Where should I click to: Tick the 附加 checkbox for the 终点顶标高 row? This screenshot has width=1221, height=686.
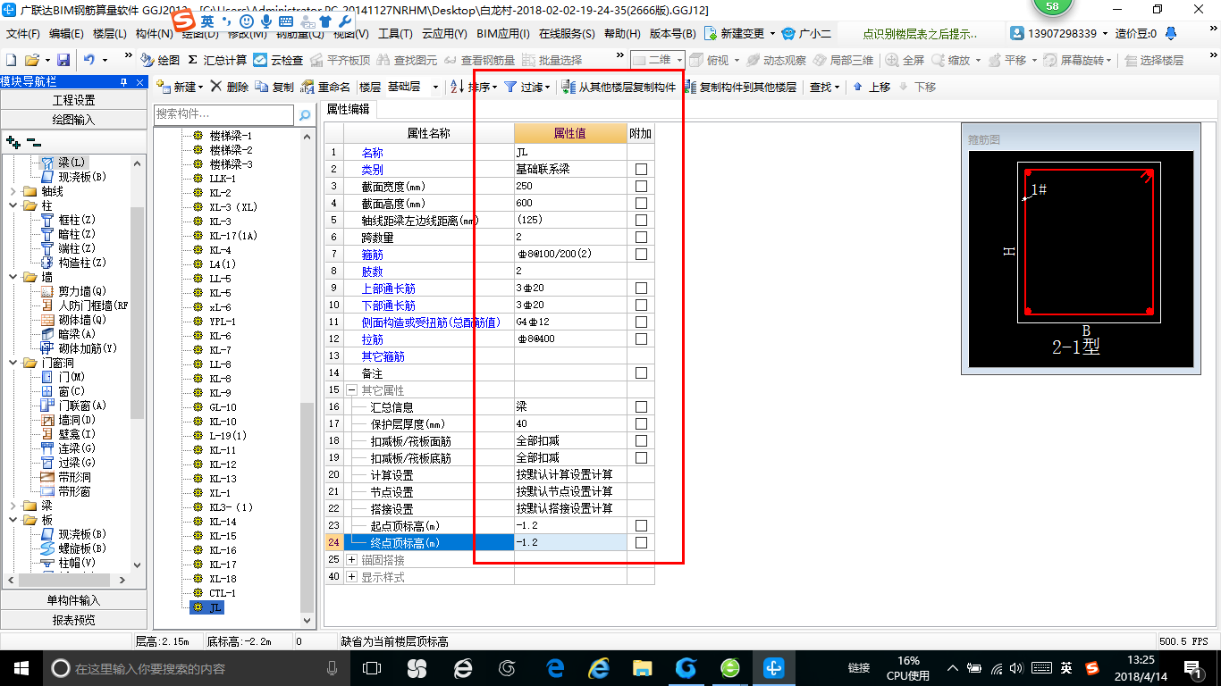click(641, 542)
